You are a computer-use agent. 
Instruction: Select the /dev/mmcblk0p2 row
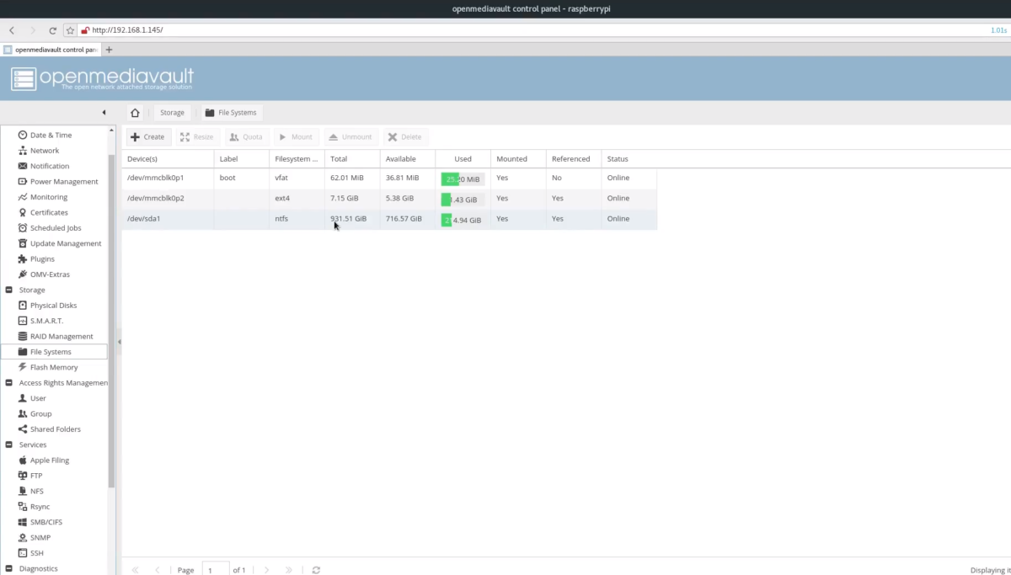pyautogui.click(x=389, y=199)
